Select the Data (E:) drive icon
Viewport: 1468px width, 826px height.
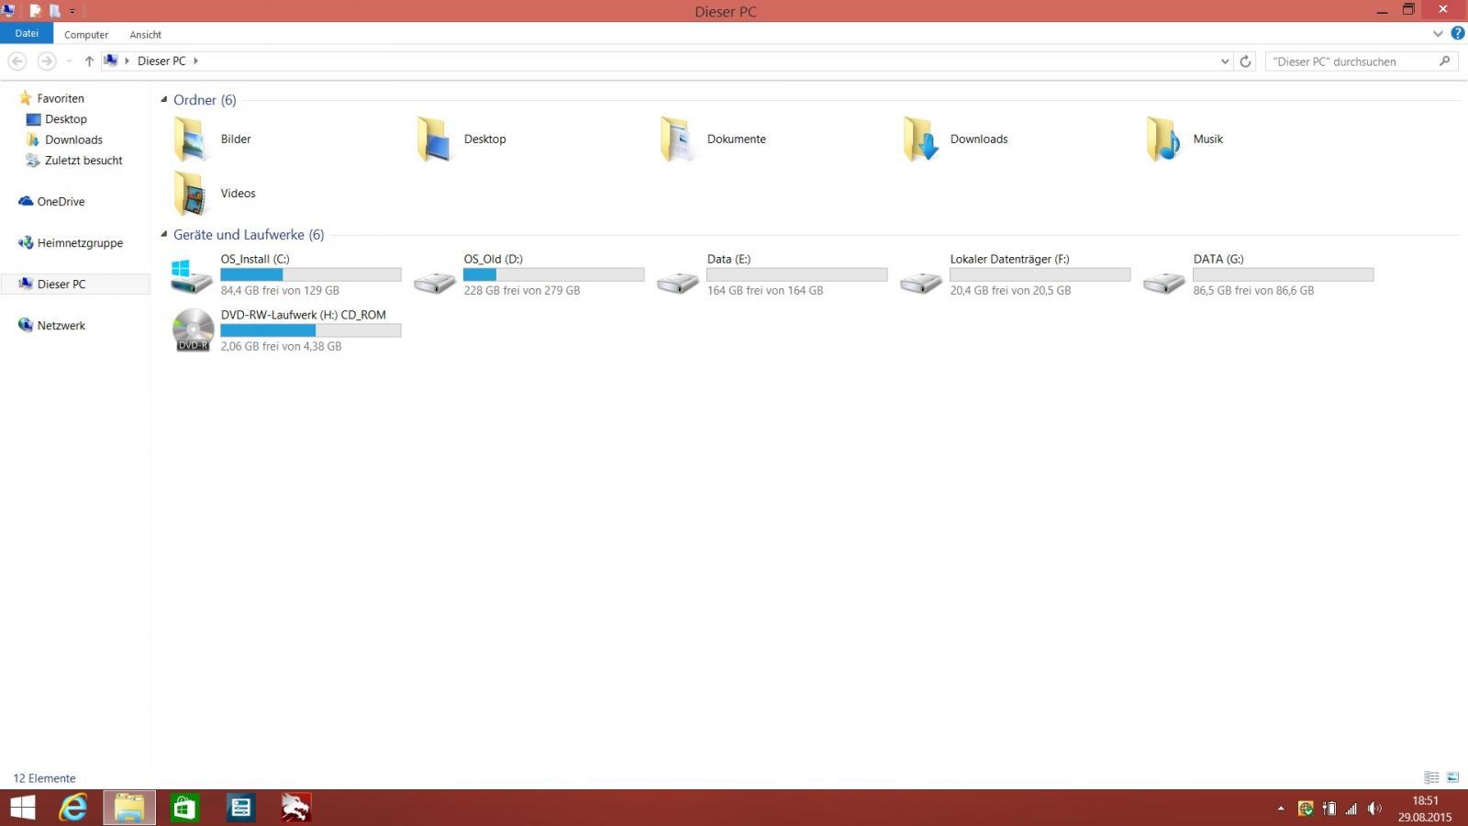[x=677, y=283]
